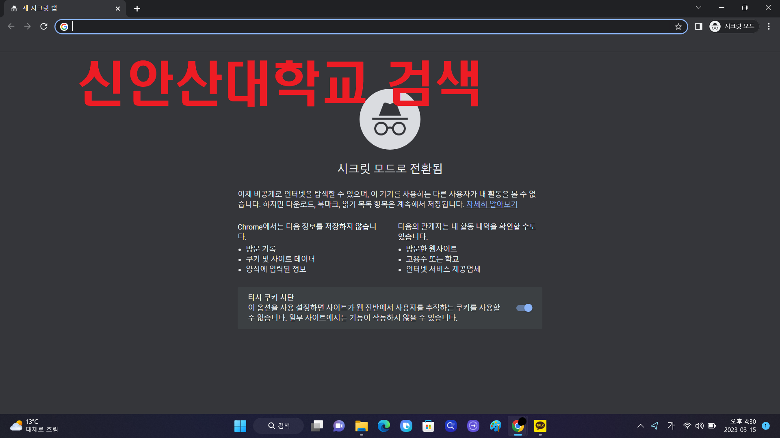780x438 pixels.
Task: Open KakaoTalk from the taskbar
Action: pos(540,426)
